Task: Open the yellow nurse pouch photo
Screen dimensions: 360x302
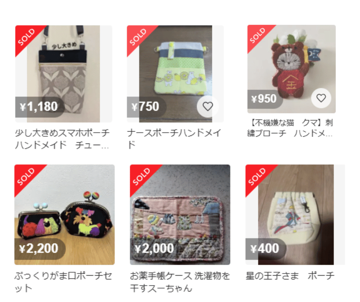Action: click(175, 73)
